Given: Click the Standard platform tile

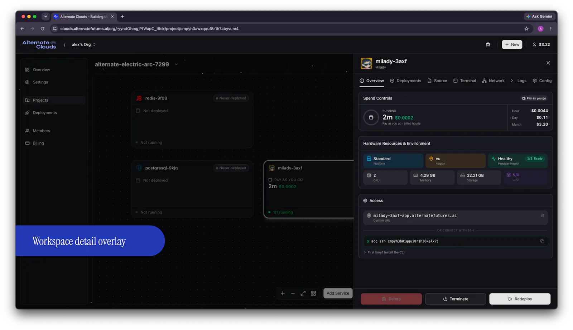Looking at the screenshot, I should coord(393,161).
